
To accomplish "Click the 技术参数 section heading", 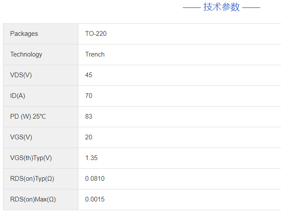I will point(222,7).
